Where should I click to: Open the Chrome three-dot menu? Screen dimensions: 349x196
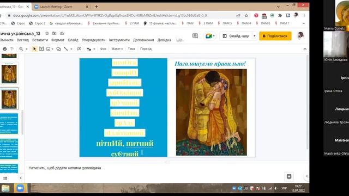pos(304,16)
